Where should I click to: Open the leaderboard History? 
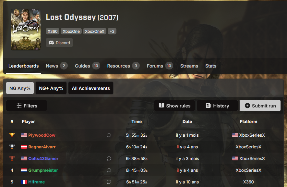coord(217,106)
